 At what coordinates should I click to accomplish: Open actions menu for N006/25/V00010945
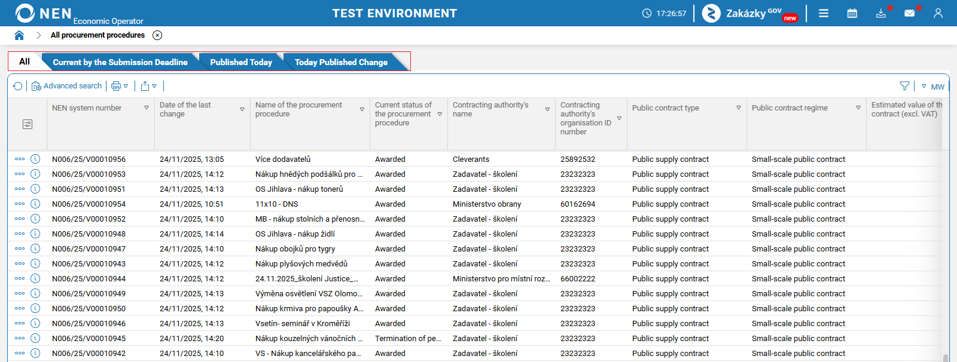tap(20, 338)
